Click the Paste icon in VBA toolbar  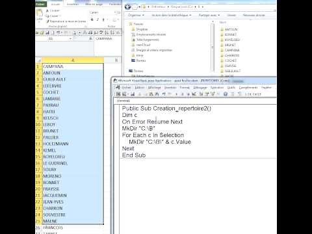[x=151, y=94]
